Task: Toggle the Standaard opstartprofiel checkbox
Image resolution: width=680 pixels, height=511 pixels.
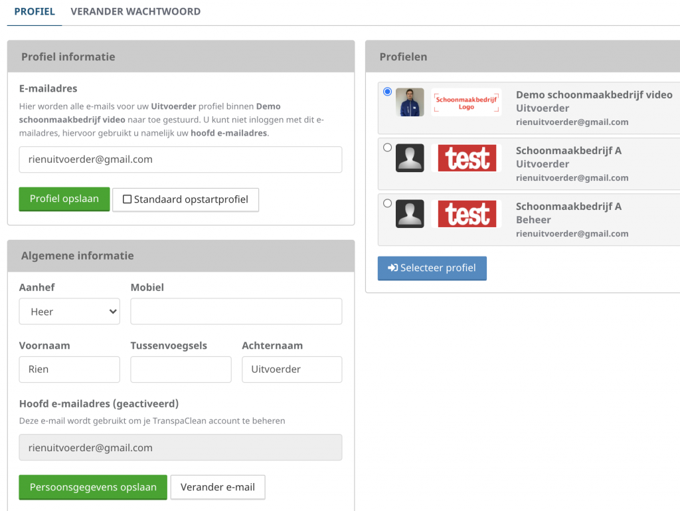Action: point(127,199)
